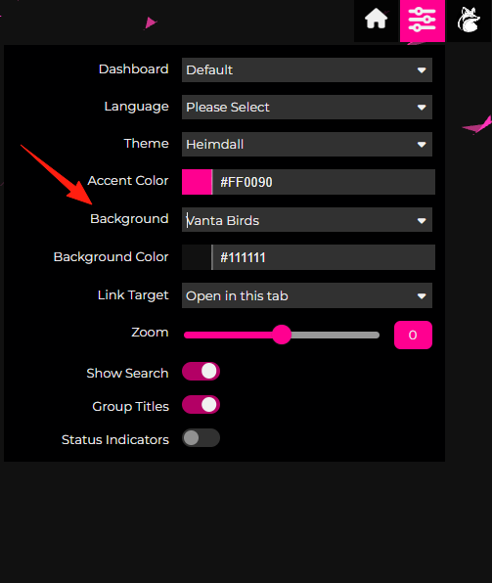Enable the Status Indicators toggle
The image size is (492, 583).
(x=201, y=438)
